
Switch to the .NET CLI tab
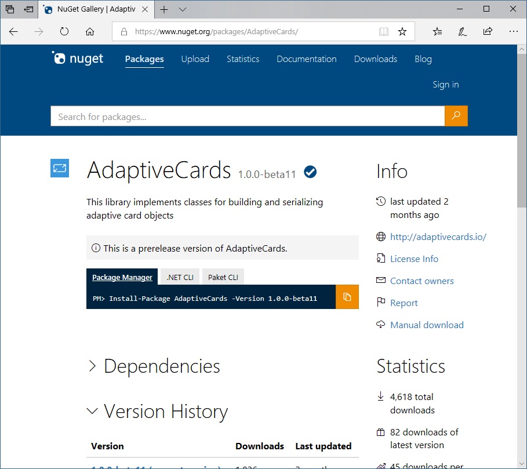179,277
